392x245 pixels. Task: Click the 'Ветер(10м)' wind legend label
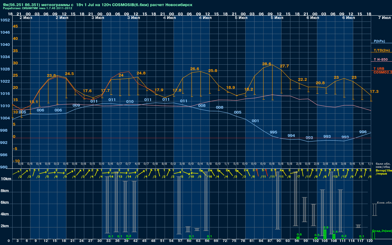coord(383,170)
